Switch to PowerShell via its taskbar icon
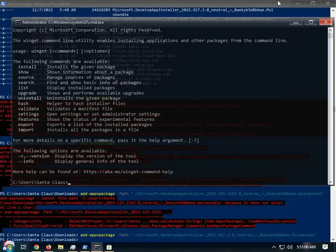This screenshot has width=336, height=252. click(85, 247)
